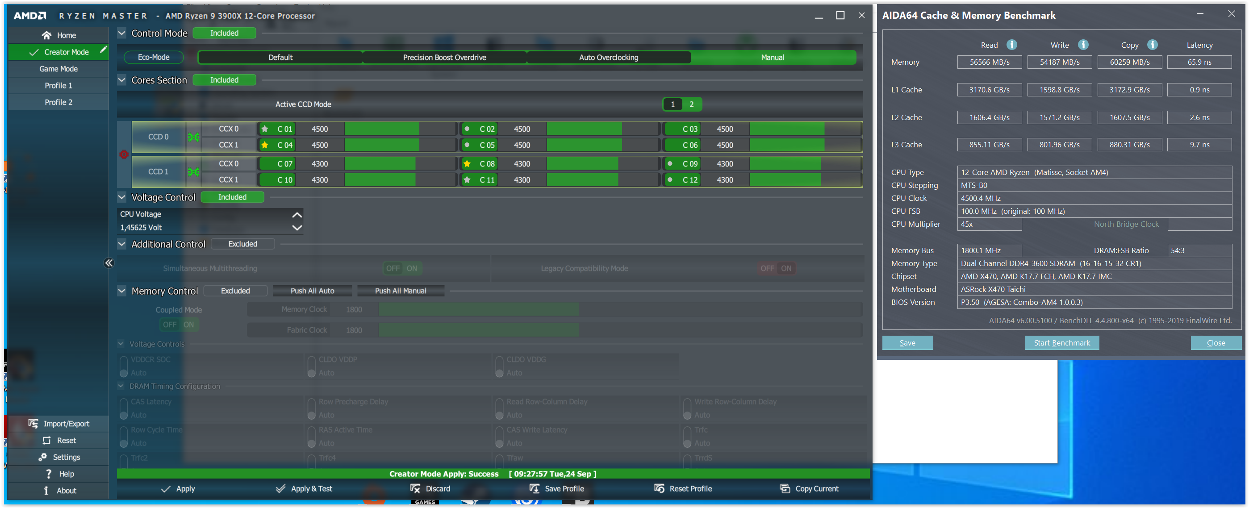Toggle Memory Control Excluded switch
Viewport: 1249px width, 508px height.
click(x=235, y=291)
